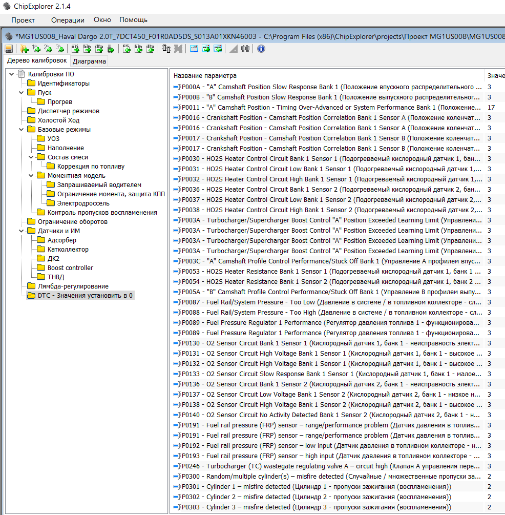Click the first 'dta' export toolbar icon
505x515 pixels.
(x=99, y=49)
